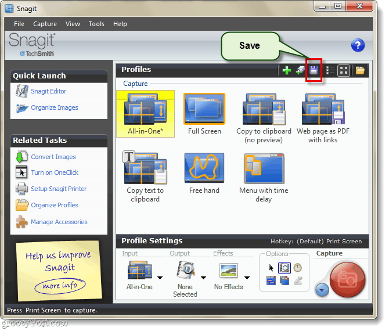Toggle preview in editor option
Screen dimensions: 389x331
click(284, 268)
